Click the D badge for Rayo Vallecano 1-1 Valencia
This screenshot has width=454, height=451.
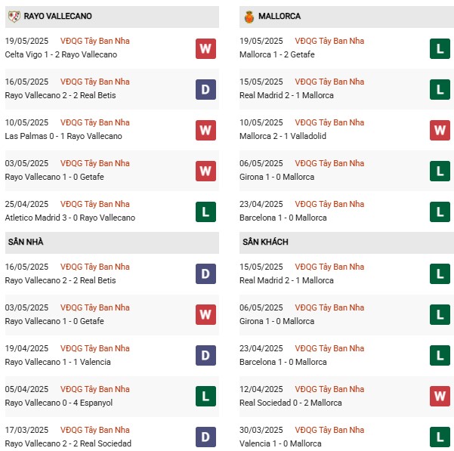click(x=205, y=355)
